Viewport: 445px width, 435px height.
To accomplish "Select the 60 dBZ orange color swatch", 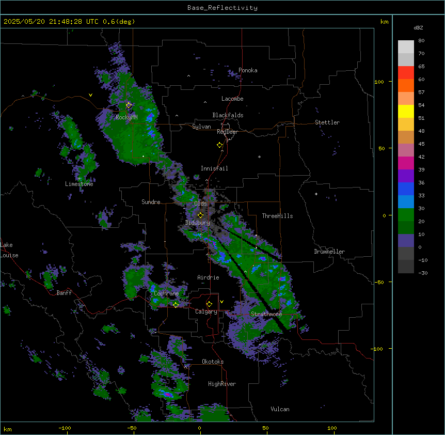I will tap(406, 85).
